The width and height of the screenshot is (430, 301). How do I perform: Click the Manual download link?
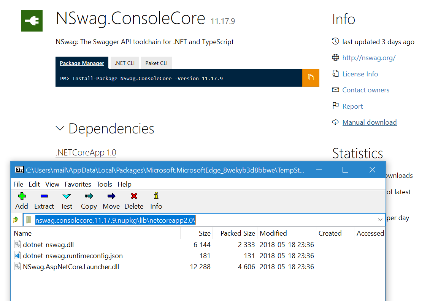click(369, 122)
